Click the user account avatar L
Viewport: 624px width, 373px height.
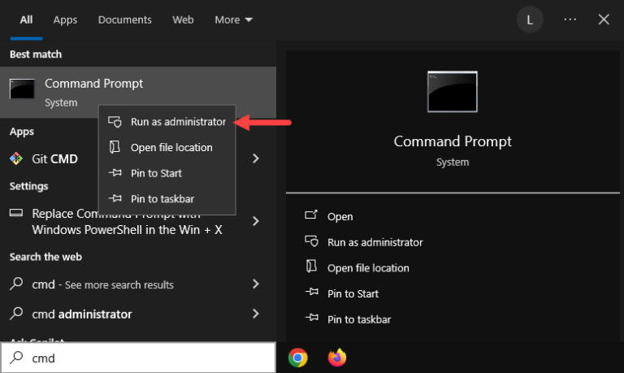[530, 20]
